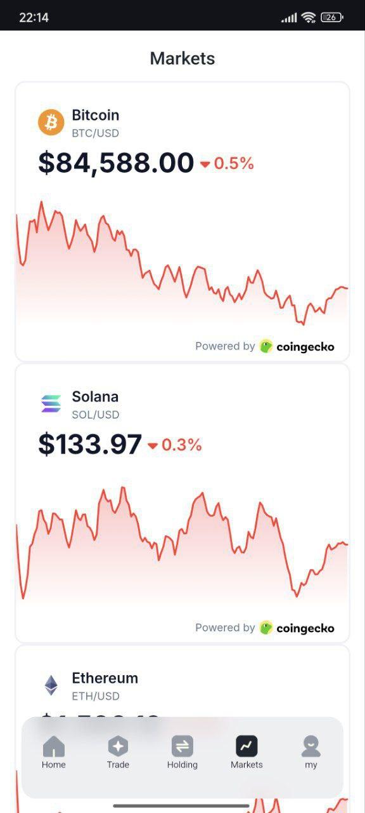Viewport: 365px width, 813px height.
Task: Tap the red down arrow beside 0.5%
Action: coord(205,165)
